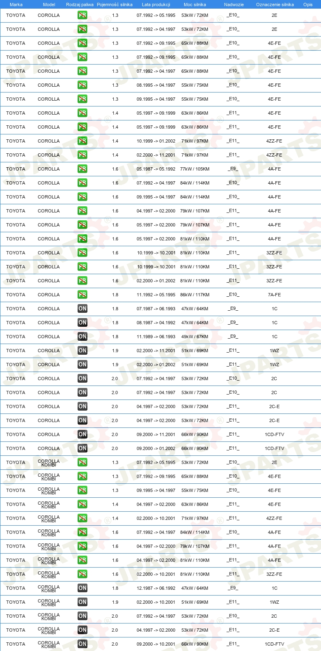Click petrol icon in Corolla 04.1997 -> 02.2000 79kW row
321x651 pixels.
pyautogui.click(x=82, y=211)
